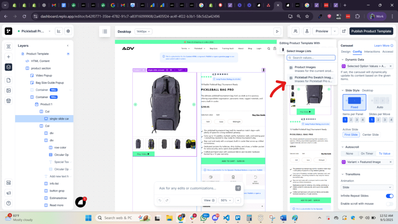Open the analytics chart icon

coord(59,31)
